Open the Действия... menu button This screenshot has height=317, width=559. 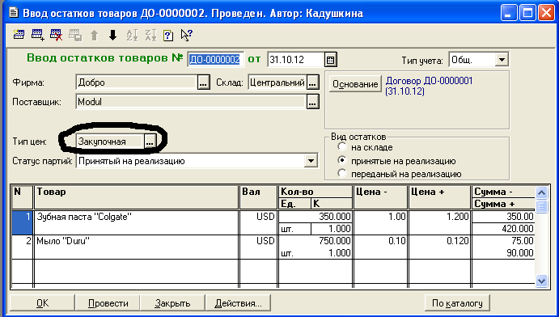click(x=238, y=303)
